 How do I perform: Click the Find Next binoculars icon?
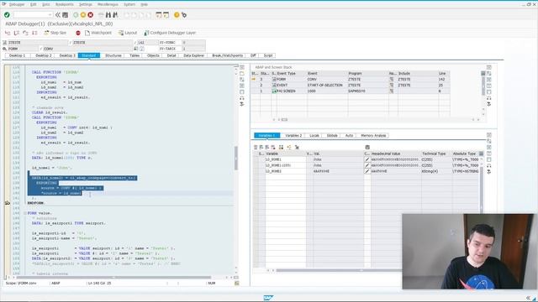[116, 15]
